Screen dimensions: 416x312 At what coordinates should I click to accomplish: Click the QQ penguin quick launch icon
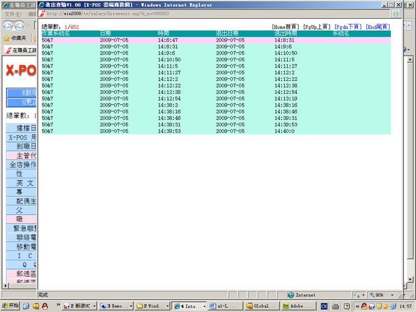tap(45, 306)
